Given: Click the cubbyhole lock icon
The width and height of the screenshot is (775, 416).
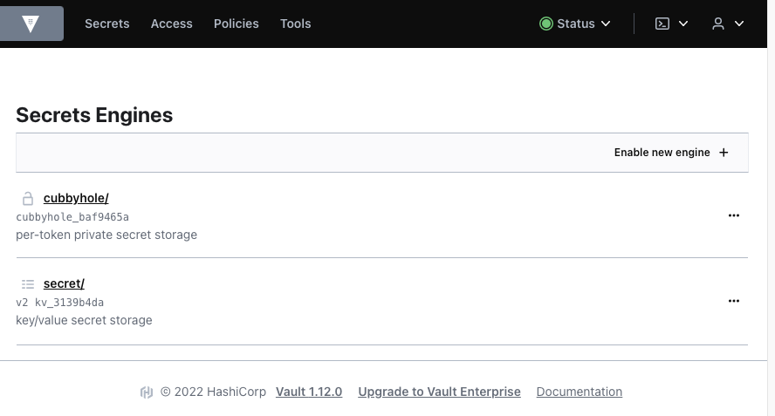Looking at the screenshot, I should tap(28, 198).
